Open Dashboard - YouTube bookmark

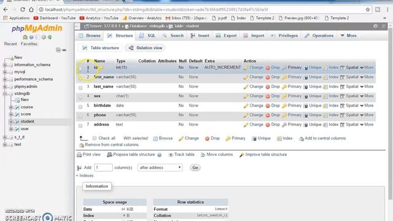click(x=55, y=18)
